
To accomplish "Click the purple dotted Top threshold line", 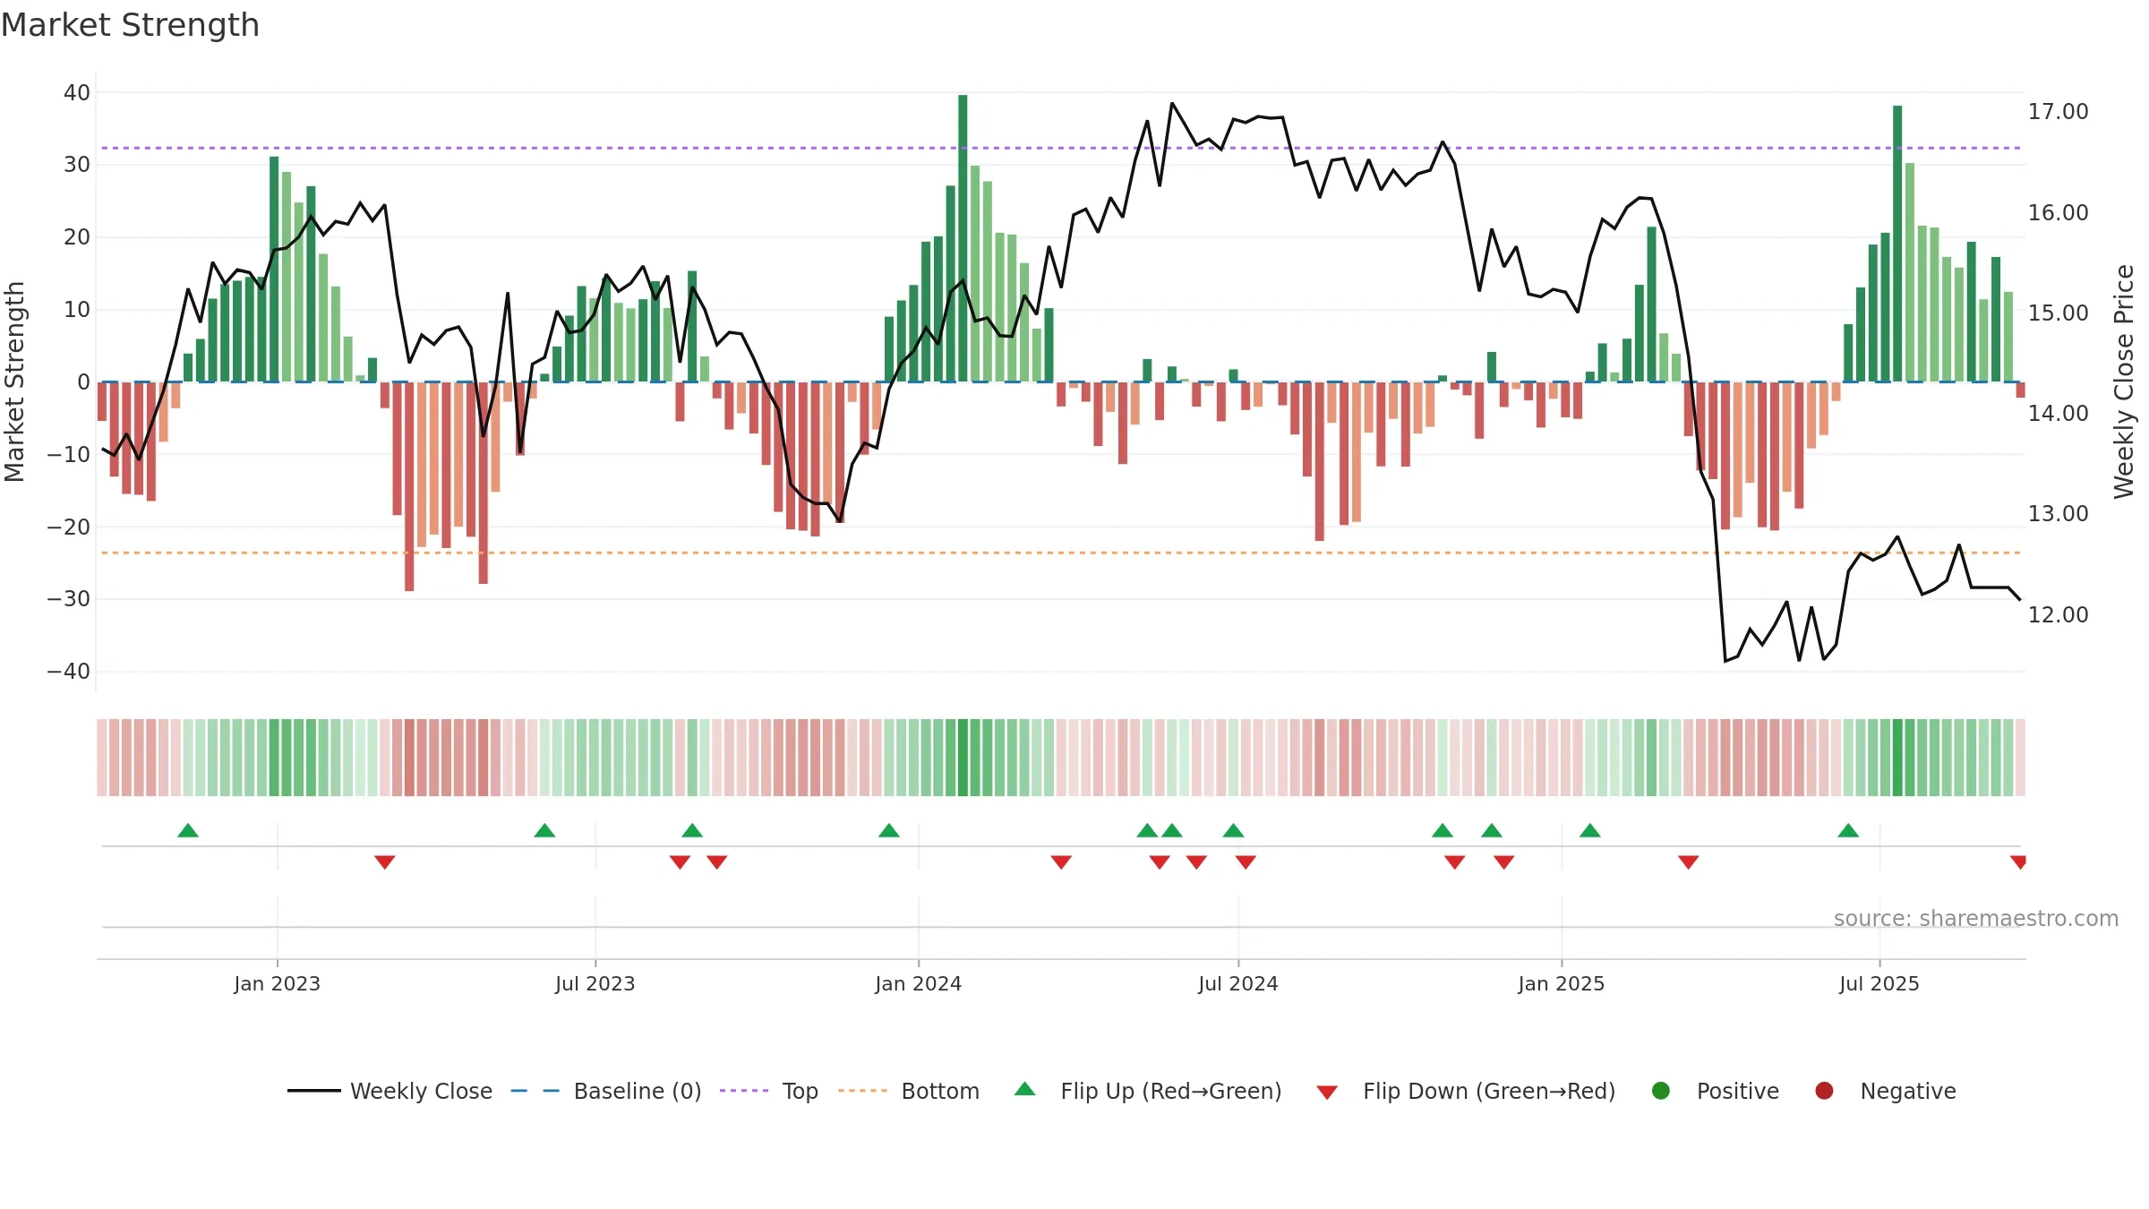I will (1061, 148).
